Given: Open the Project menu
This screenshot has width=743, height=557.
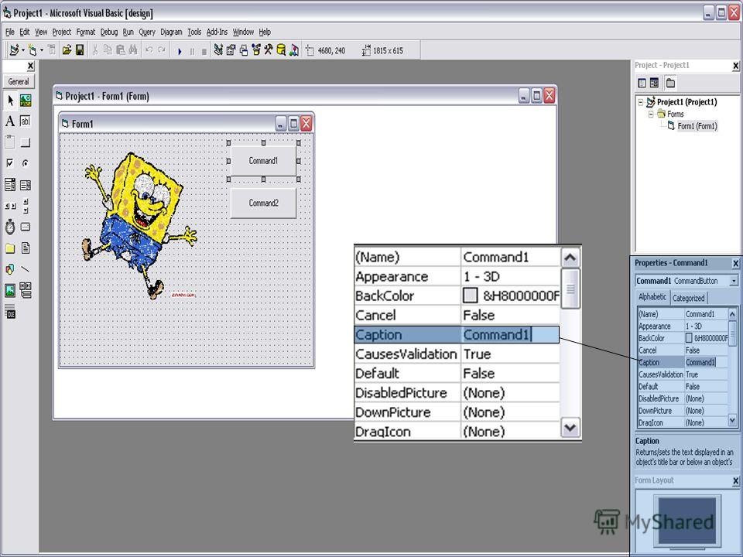Looking at the screenshot, I should click(x=62, y=32).
